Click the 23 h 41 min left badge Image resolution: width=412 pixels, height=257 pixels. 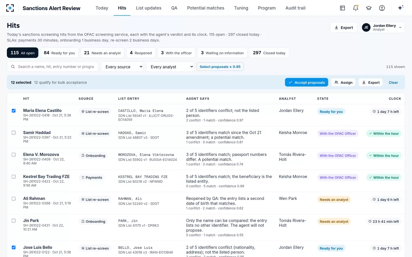coord(383,222)
